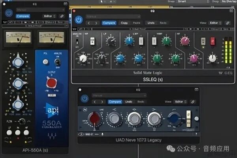Click the SSLEQ LP black upper knob
This screenshot has width=237, height=158.
(111, 41)
